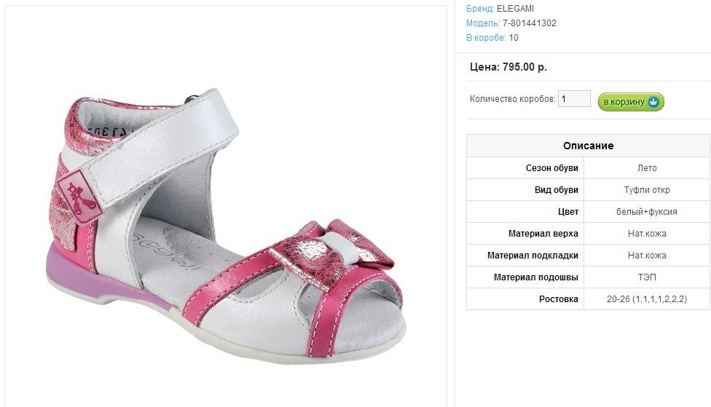This screenshot has height=407, width=711.
Task: Click the Бренд label
Action: [x=480, y=9]
